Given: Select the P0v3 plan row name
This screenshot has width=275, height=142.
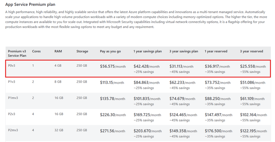Looking at the screenshot, I should (x=11, y=66).
